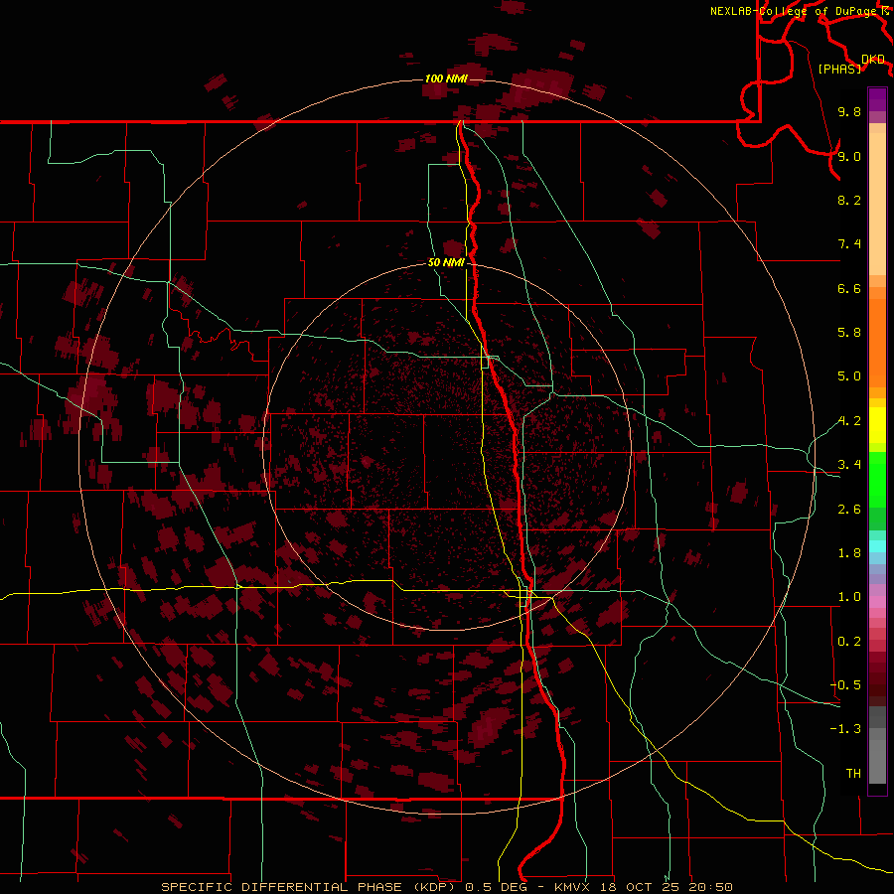Click the 6.6 value on the color scale

pos(849,288)
